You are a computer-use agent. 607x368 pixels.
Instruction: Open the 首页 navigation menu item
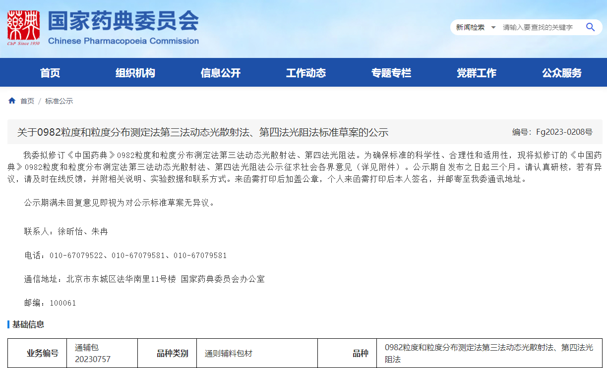50,73
